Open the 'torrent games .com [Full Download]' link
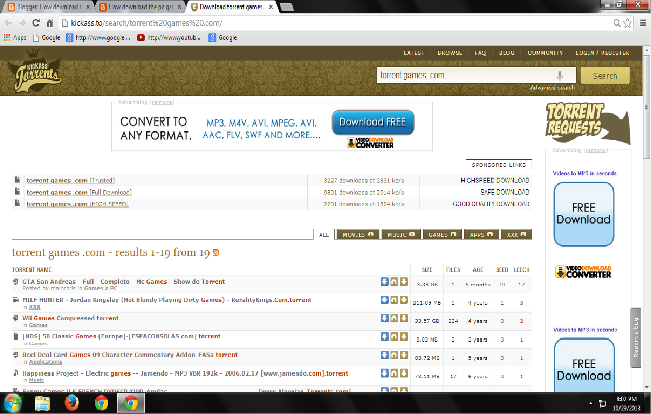 [79, 193]
